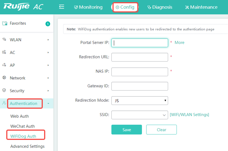228x151 pixels.
Task: Click the Save button
Action: [x=127, y=130]
